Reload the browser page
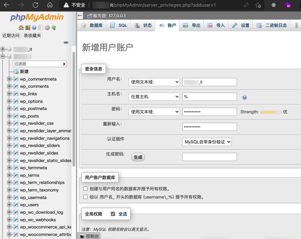 coord(35,5)
